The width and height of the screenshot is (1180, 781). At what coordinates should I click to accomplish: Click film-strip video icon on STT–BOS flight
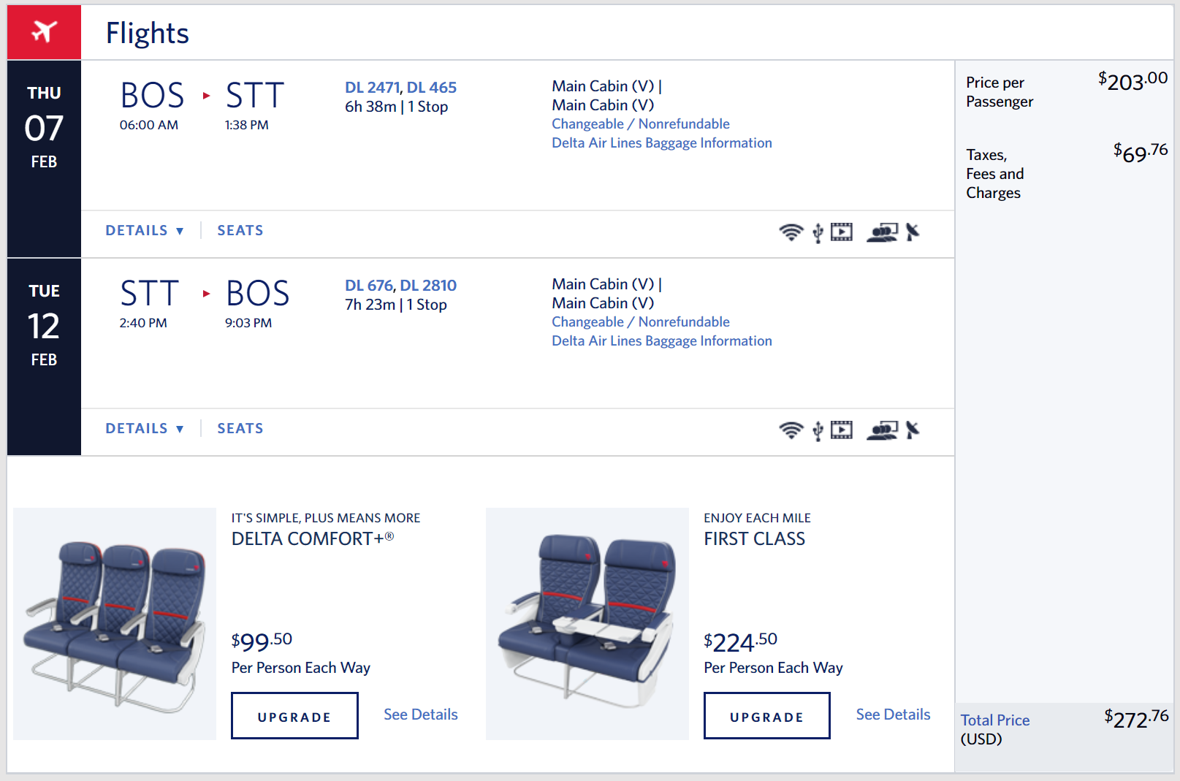(x=841, y=430)
